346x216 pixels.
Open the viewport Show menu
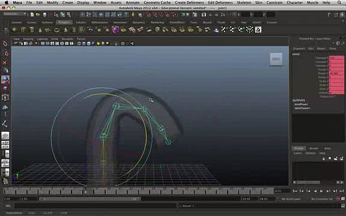click(55, 39)
